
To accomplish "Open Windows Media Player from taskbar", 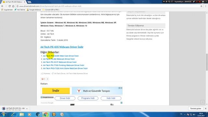I will pyautogui.click(x=30, y=114).
